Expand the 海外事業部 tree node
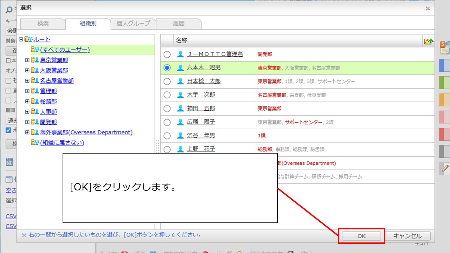450x253 pixels. (27, 132)
